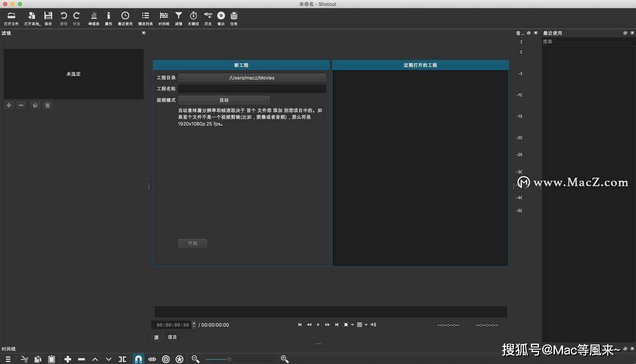The image size is (636, 364).
Task: Skip to start of the player
Action: [x=300, y=325]
